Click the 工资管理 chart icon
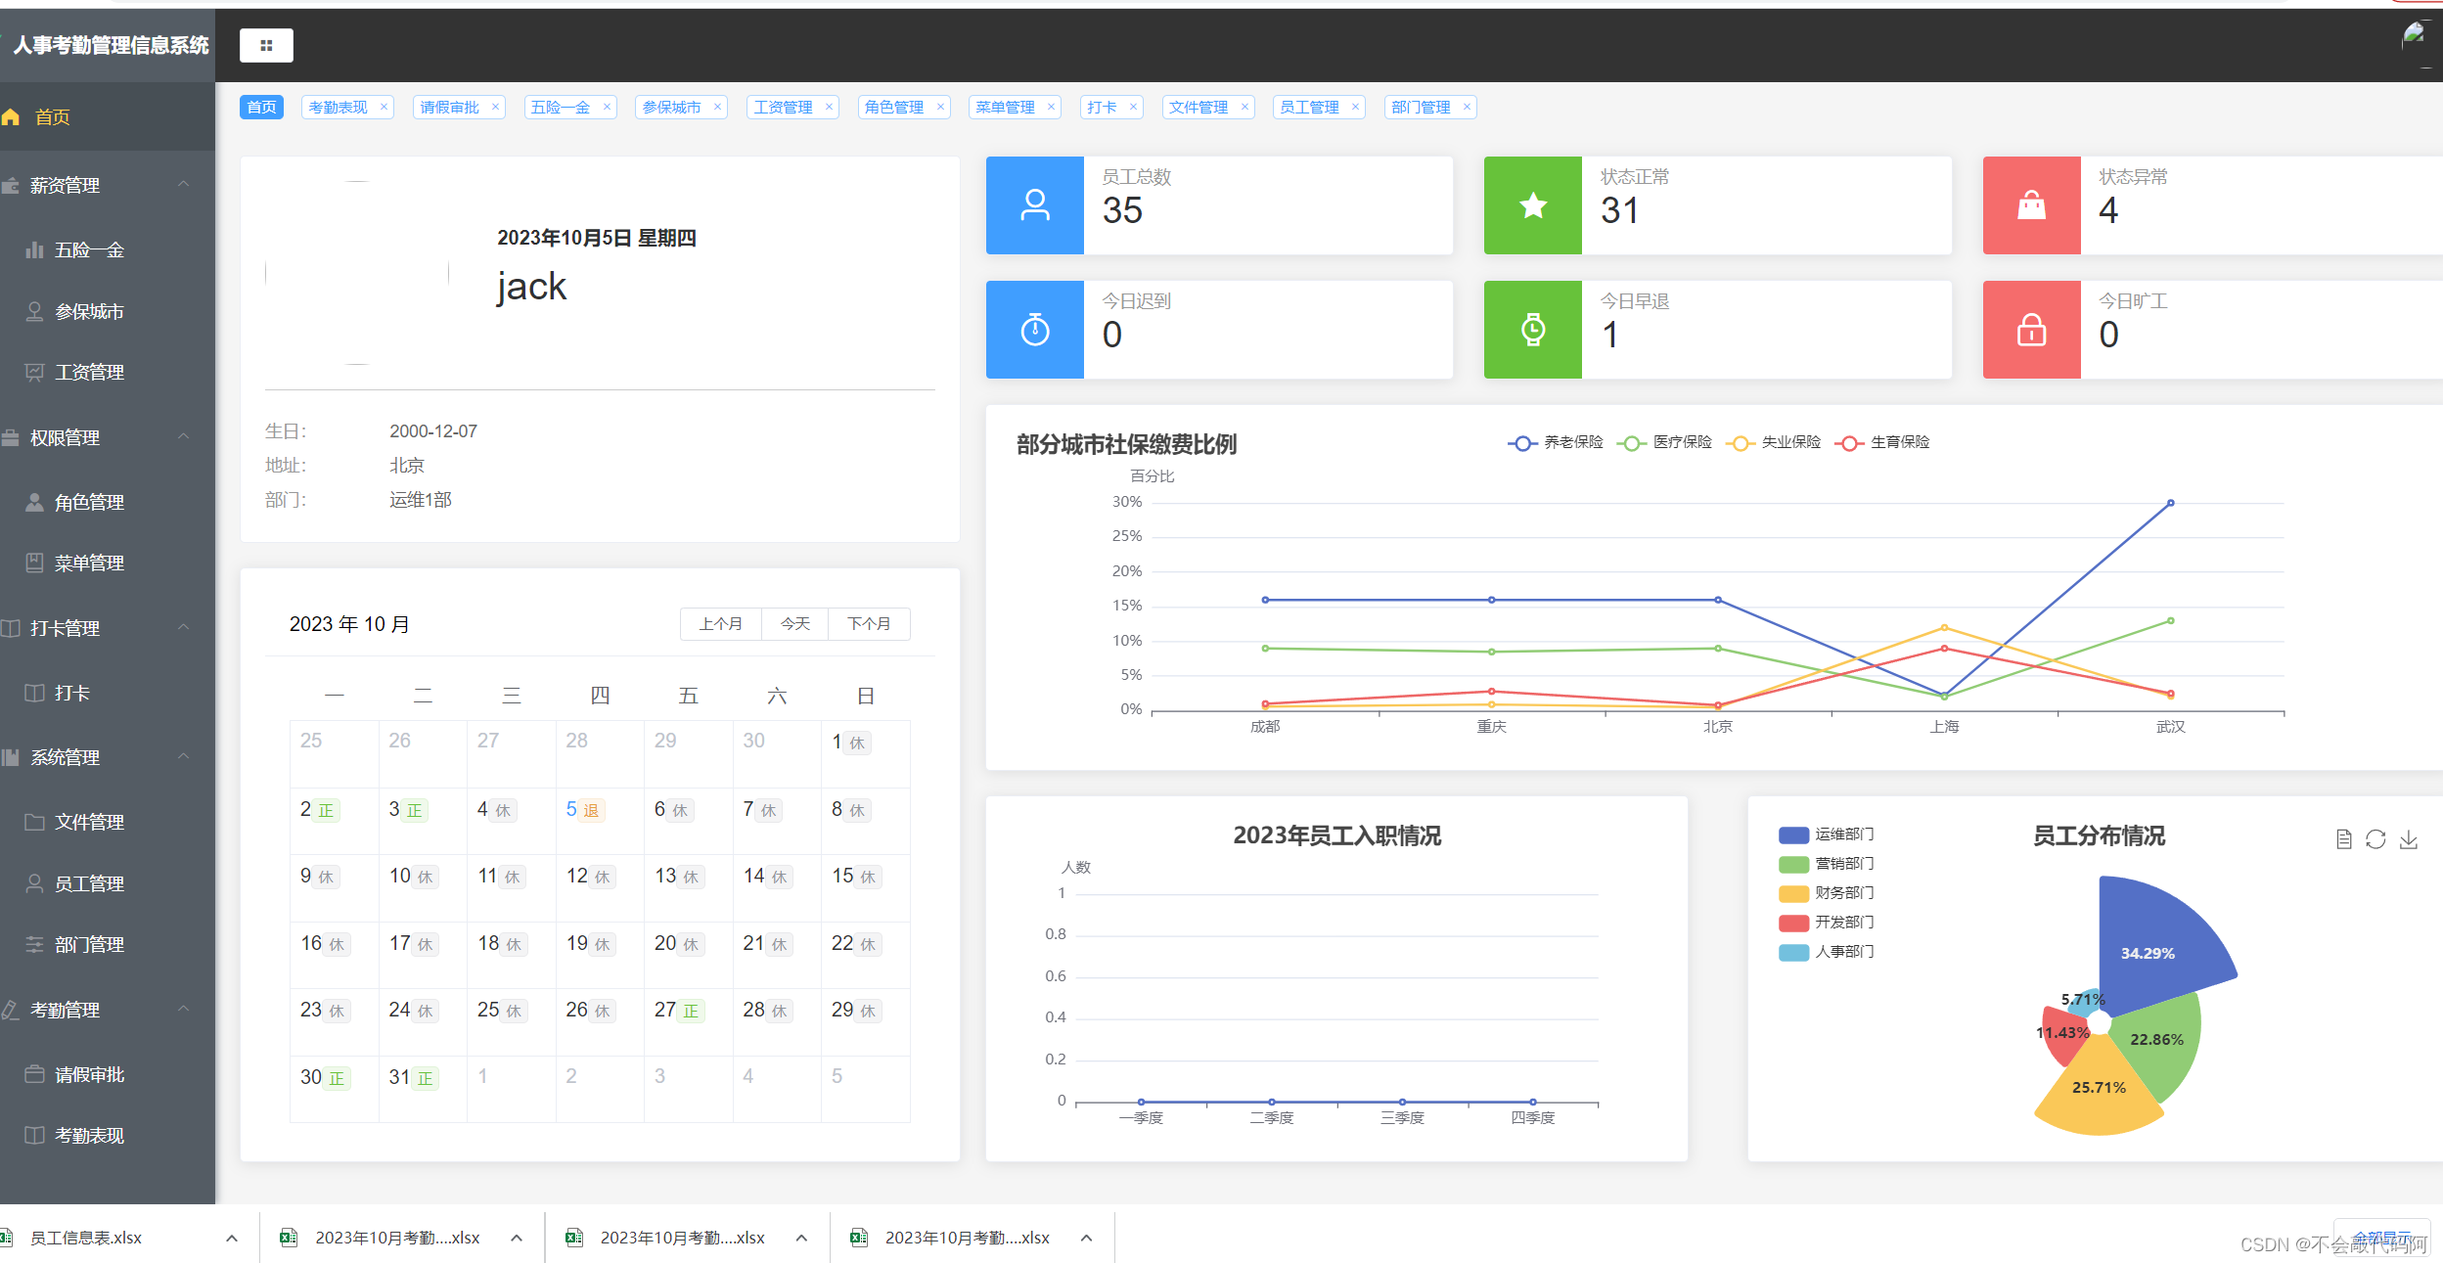This screenshot has height=1263, width=2443. 34,372
